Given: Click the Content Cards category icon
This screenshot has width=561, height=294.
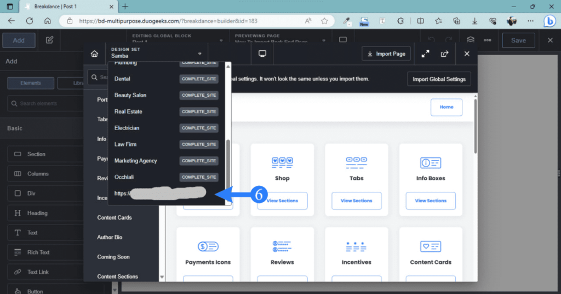Looking at the screenshot, I should (431, 246).
